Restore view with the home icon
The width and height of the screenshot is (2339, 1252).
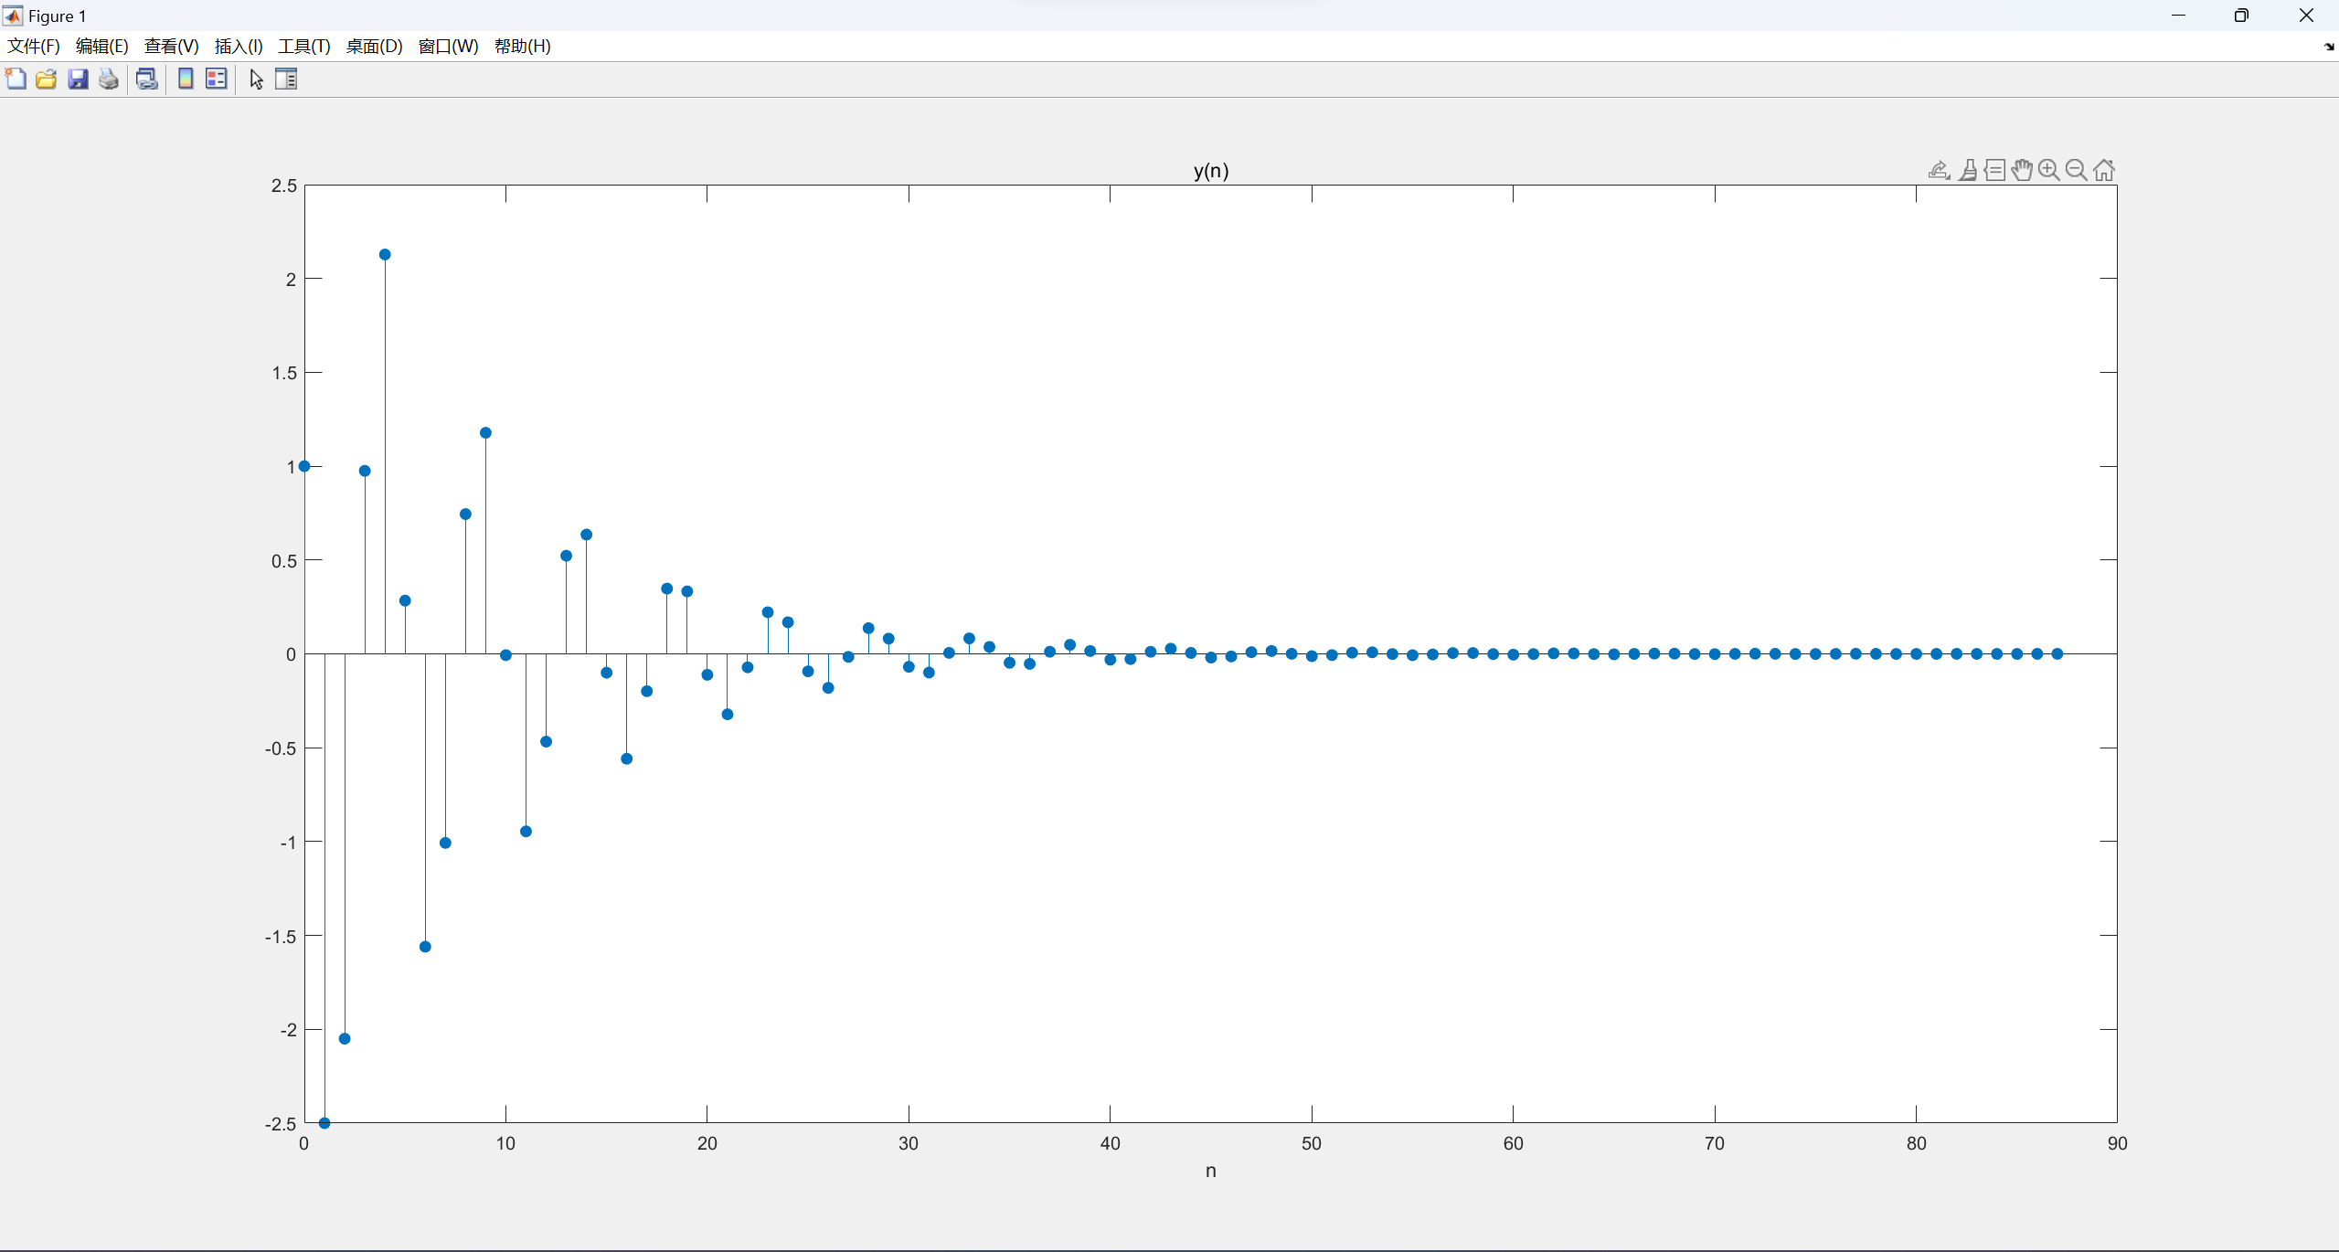[2104, 170]
